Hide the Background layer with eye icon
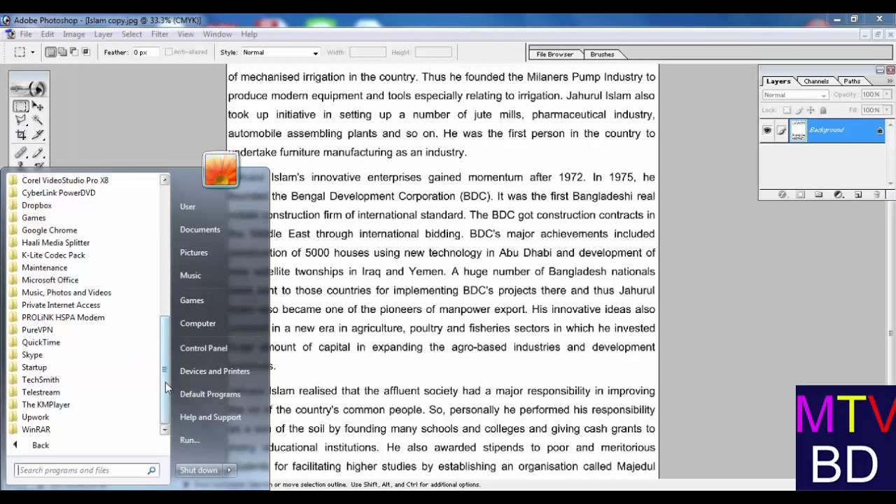This screenshot has width=896, height=504. (767, 130)
